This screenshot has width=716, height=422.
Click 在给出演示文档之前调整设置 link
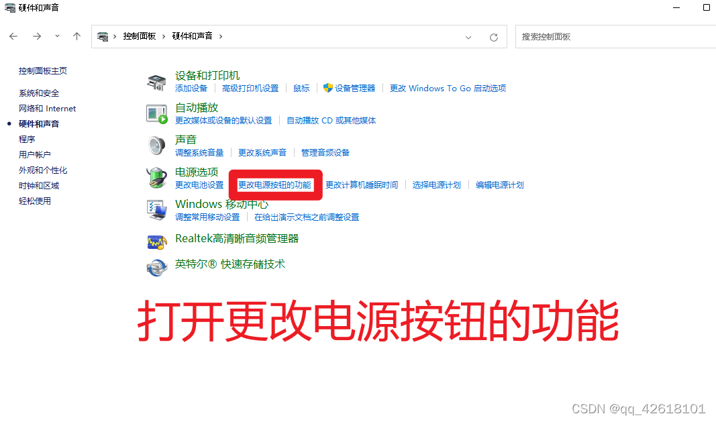pos(307,217)
